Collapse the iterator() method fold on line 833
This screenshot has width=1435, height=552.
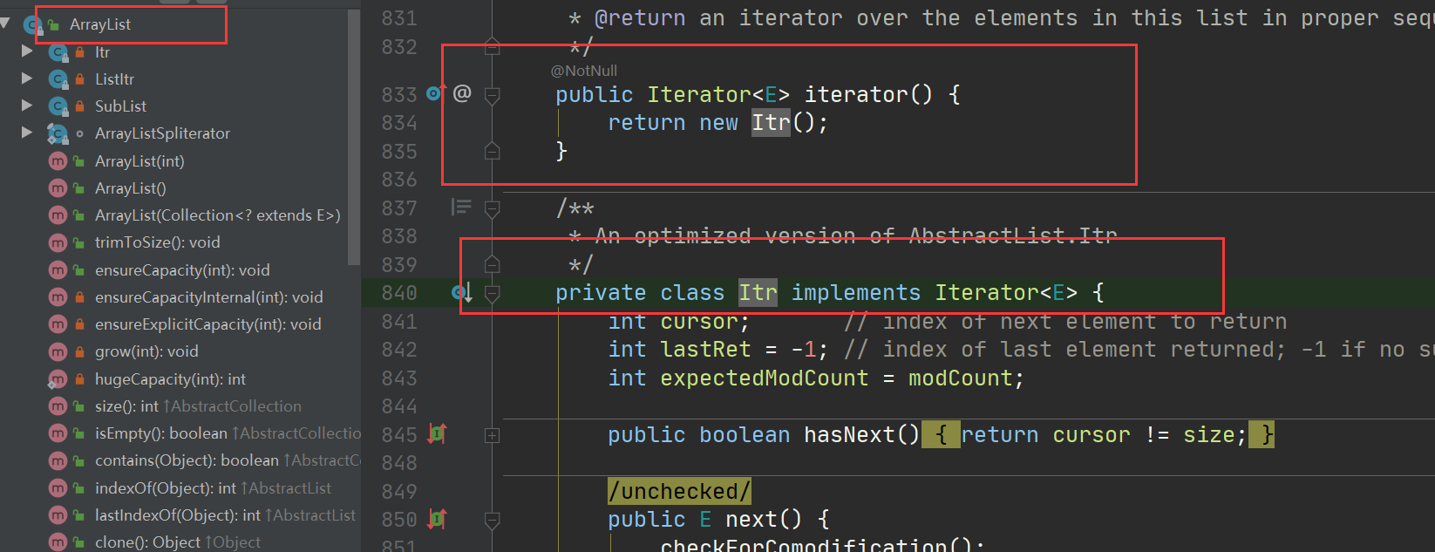[492, 95]
